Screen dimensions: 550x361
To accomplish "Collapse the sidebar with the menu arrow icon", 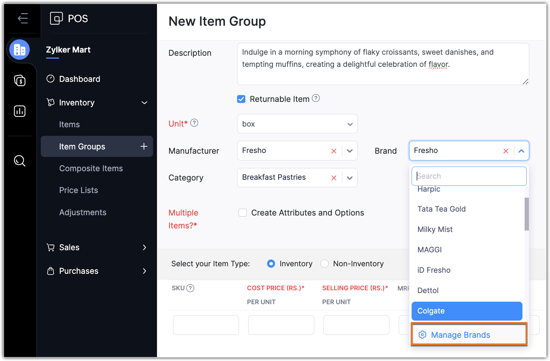I will (x=23, y=18).
